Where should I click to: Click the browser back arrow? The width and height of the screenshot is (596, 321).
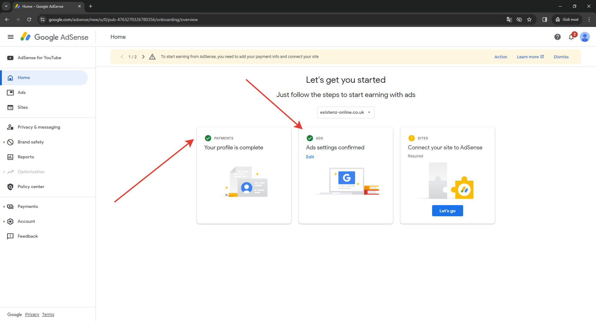click(7, 20)
